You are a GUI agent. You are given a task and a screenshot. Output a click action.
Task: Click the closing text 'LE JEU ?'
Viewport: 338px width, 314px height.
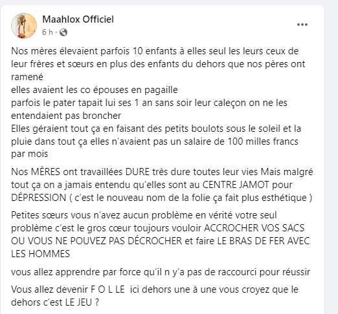[x=82, y=302]
